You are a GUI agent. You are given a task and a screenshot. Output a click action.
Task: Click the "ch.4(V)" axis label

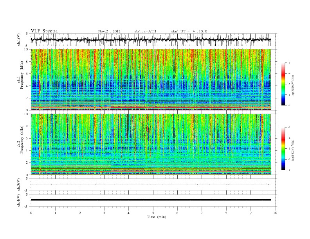click(19, 200)
